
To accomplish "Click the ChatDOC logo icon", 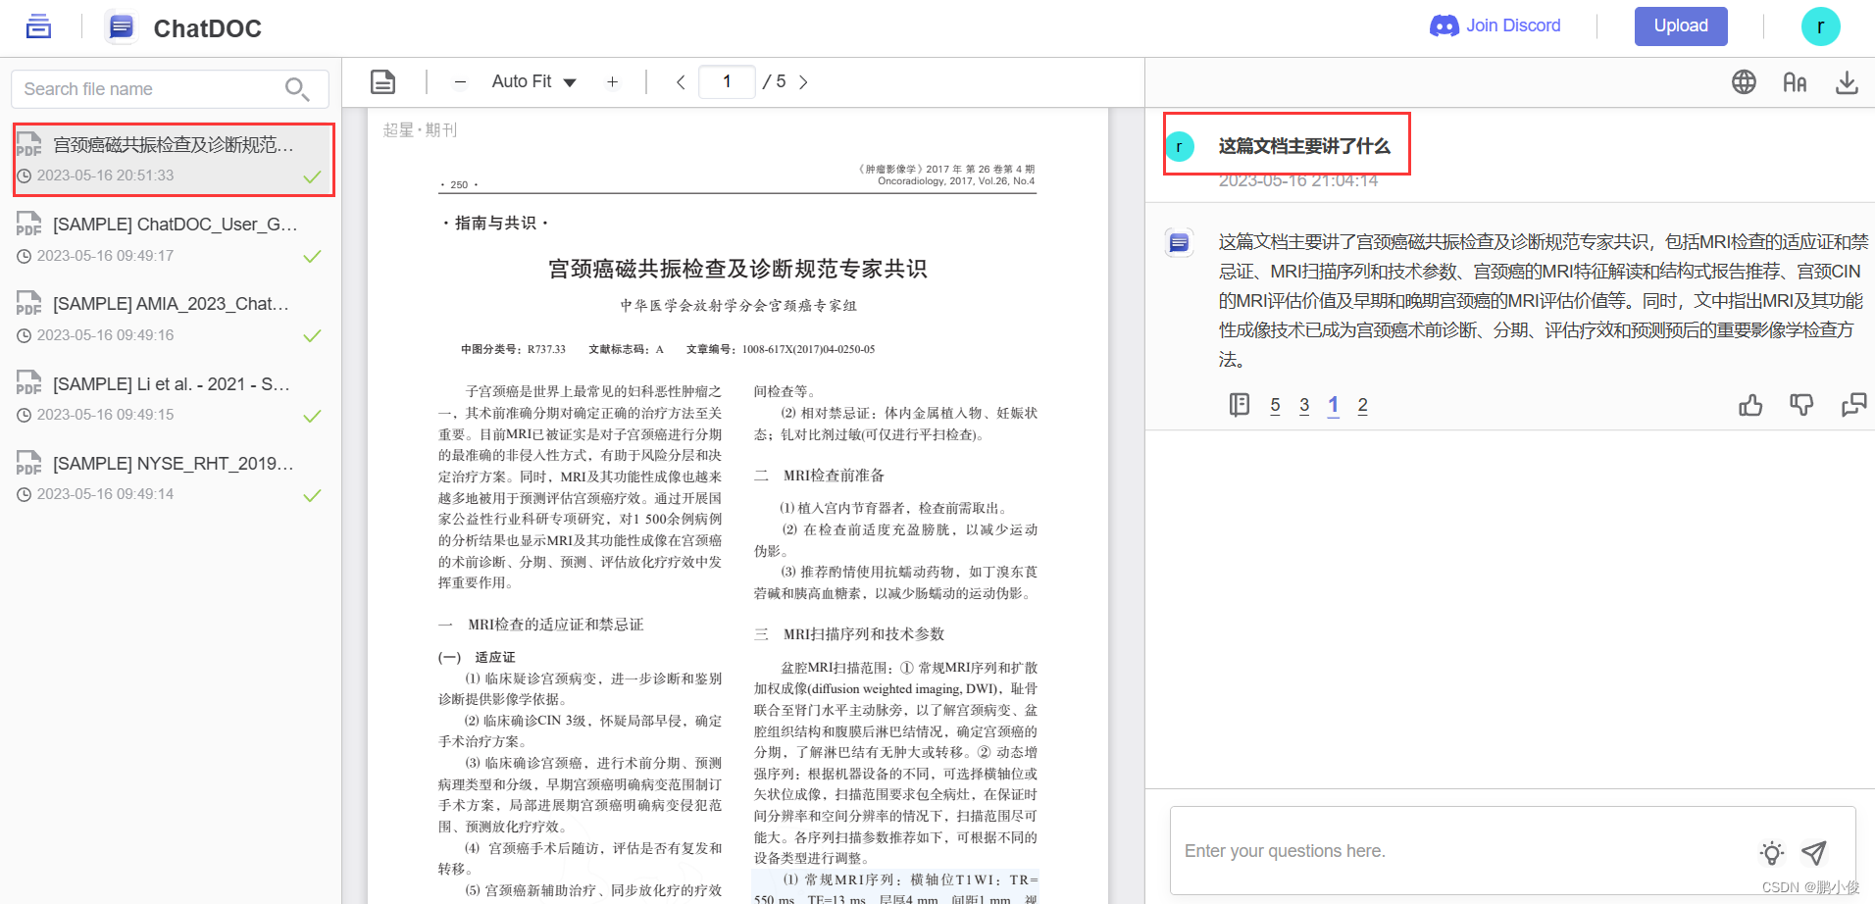I will click(121, 26).
